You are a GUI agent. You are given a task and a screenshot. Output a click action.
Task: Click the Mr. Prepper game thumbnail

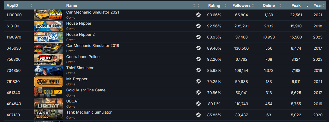[48, 82]
